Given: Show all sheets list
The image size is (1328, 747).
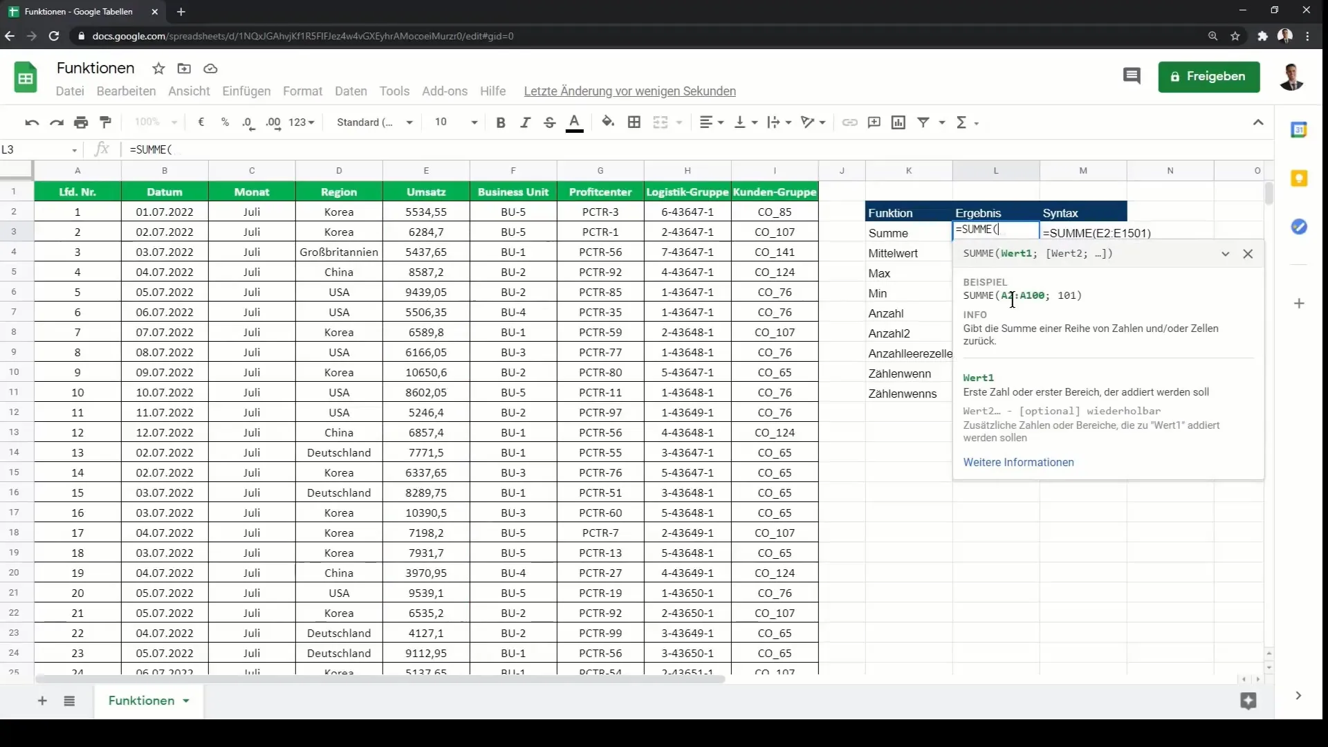Looking at the screenshot, I should (69, 701).
